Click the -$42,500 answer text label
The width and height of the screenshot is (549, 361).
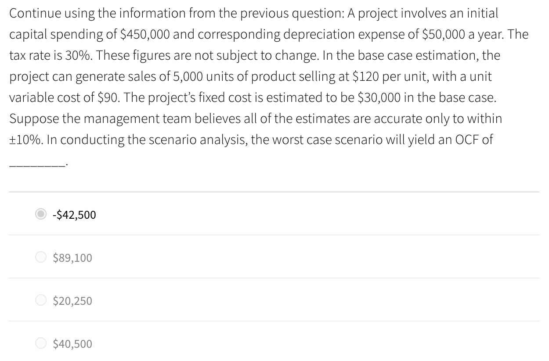click(73, 215)
